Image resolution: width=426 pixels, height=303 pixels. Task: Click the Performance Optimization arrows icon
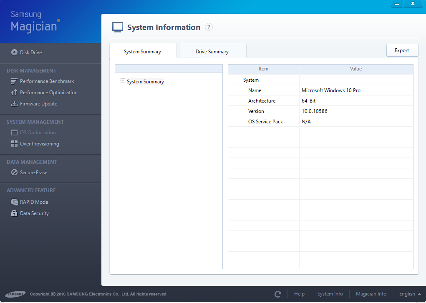[x=14, y=93]
